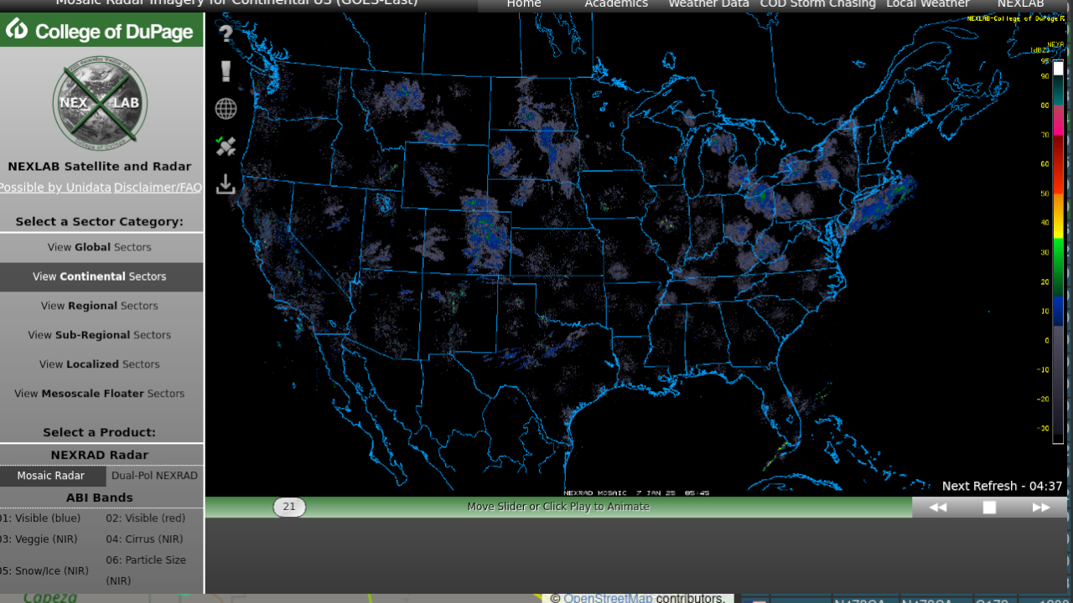Open View Regional Sectors
This screenshot has height=603, width=1073.
[x=100, y=306]
